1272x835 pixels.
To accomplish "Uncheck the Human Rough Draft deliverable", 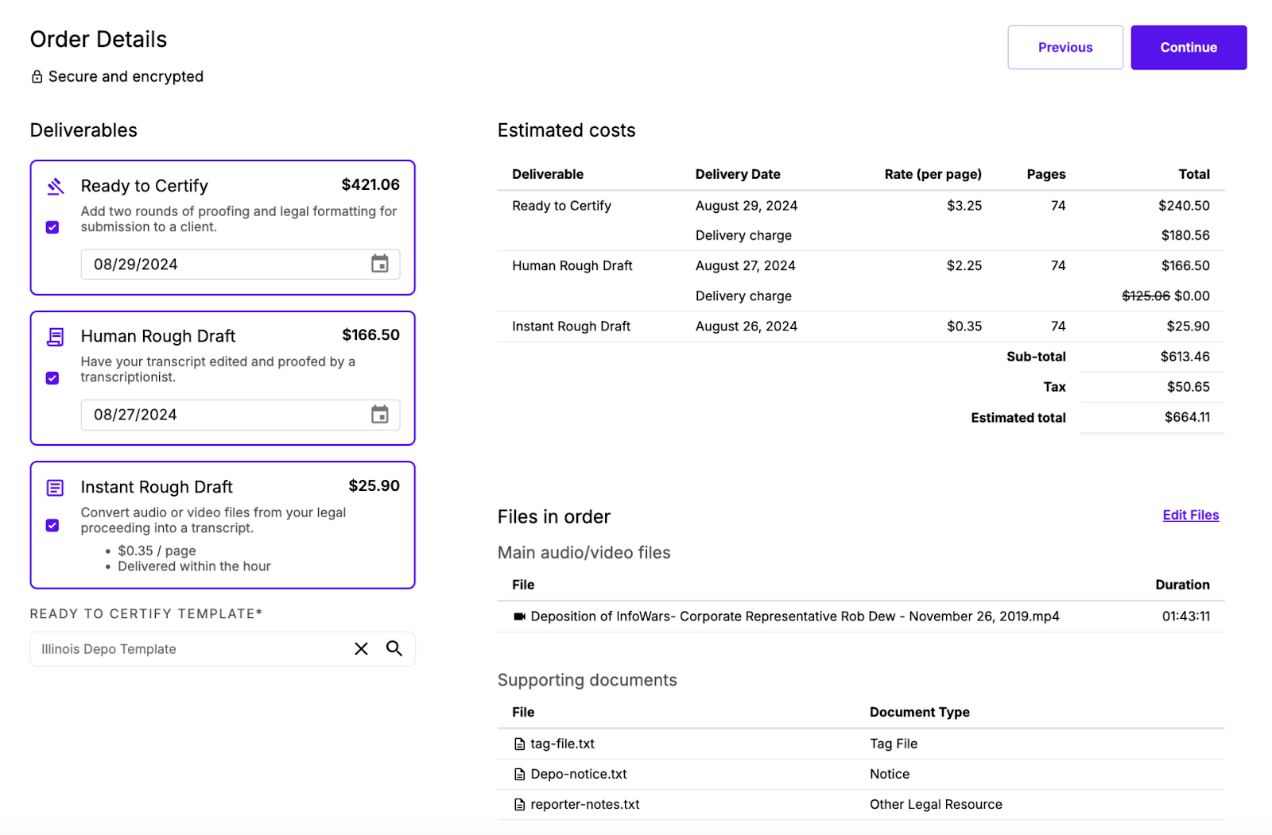I will (x=52, y=378).
